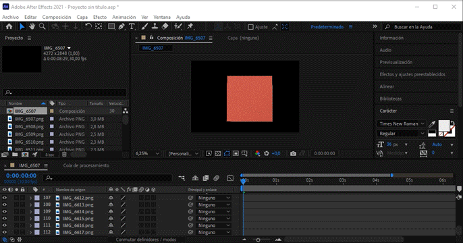Viewport: 463px width, 243px height.
Task: Hide layer IMG_6617.png with its eye icon
Action: click(5, 232)
